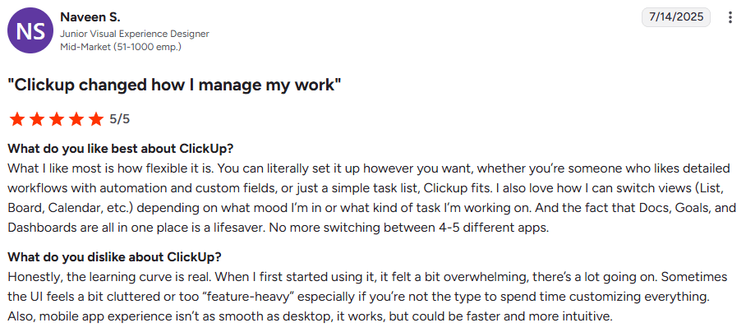Click the purple NS avatar circle
Viewport: 746px width, 332px height.
[x=30, y=30]
